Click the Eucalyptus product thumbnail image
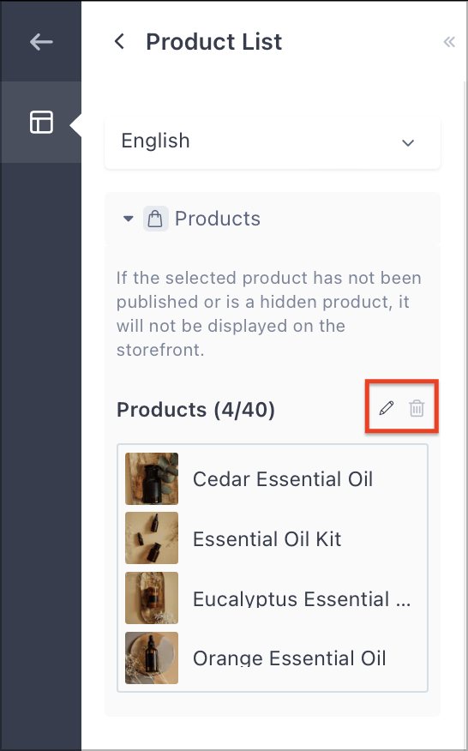 (152, 598)
